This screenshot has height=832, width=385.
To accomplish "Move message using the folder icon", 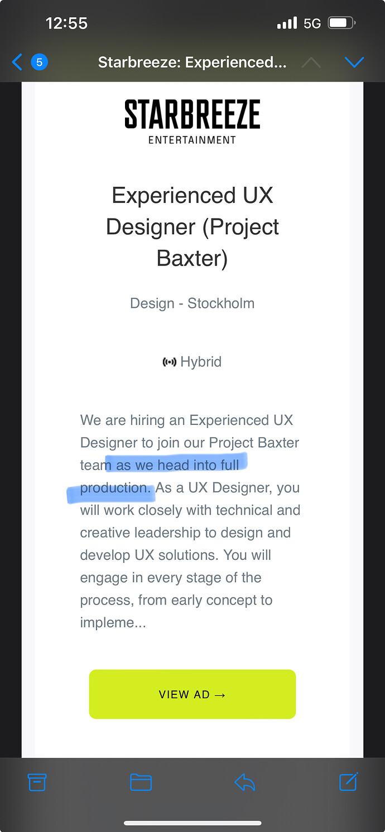I will coord(141,782).
